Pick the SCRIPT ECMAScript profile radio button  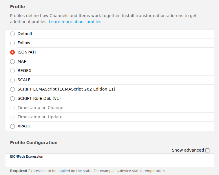point(12,89)
